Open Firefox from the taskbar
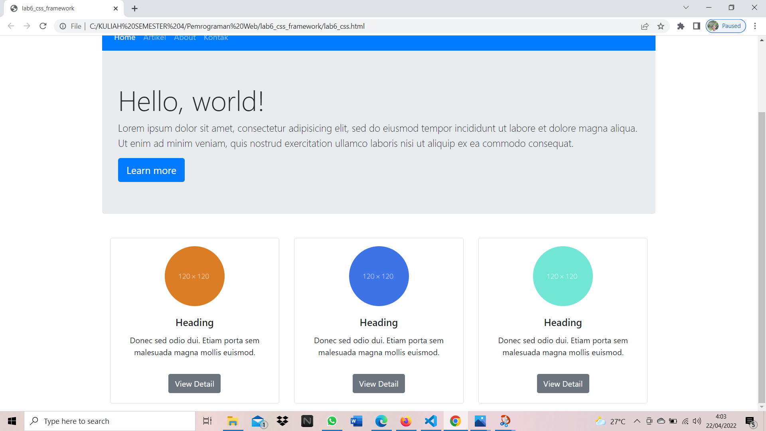The image size is (766, 431). (406, 421)
